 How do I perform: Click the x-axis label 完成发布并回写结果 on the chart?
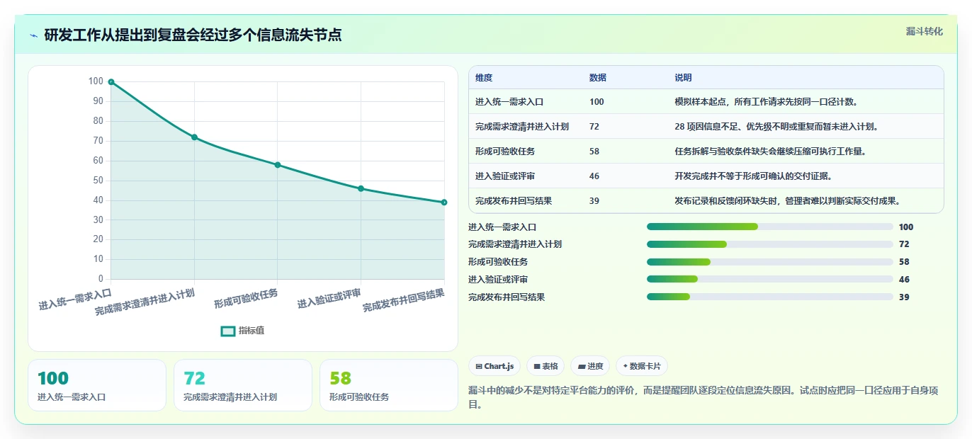404,301
